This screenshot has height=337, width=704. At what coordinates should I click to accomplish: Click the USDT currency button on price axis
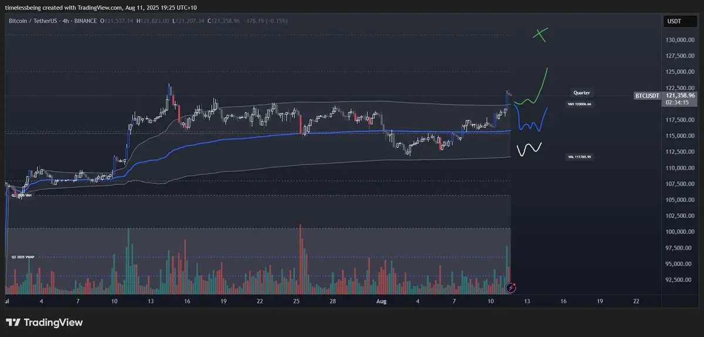coord(679,21)
